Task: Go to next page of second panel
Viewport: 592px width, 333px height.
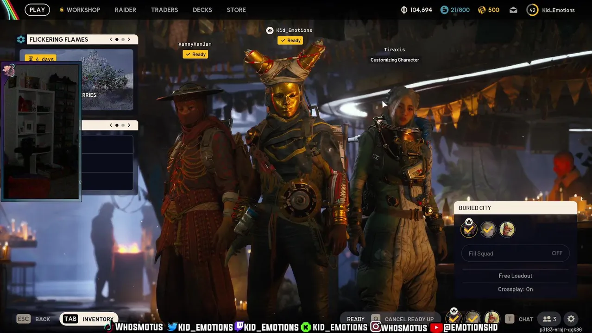Action: (129, 125)
